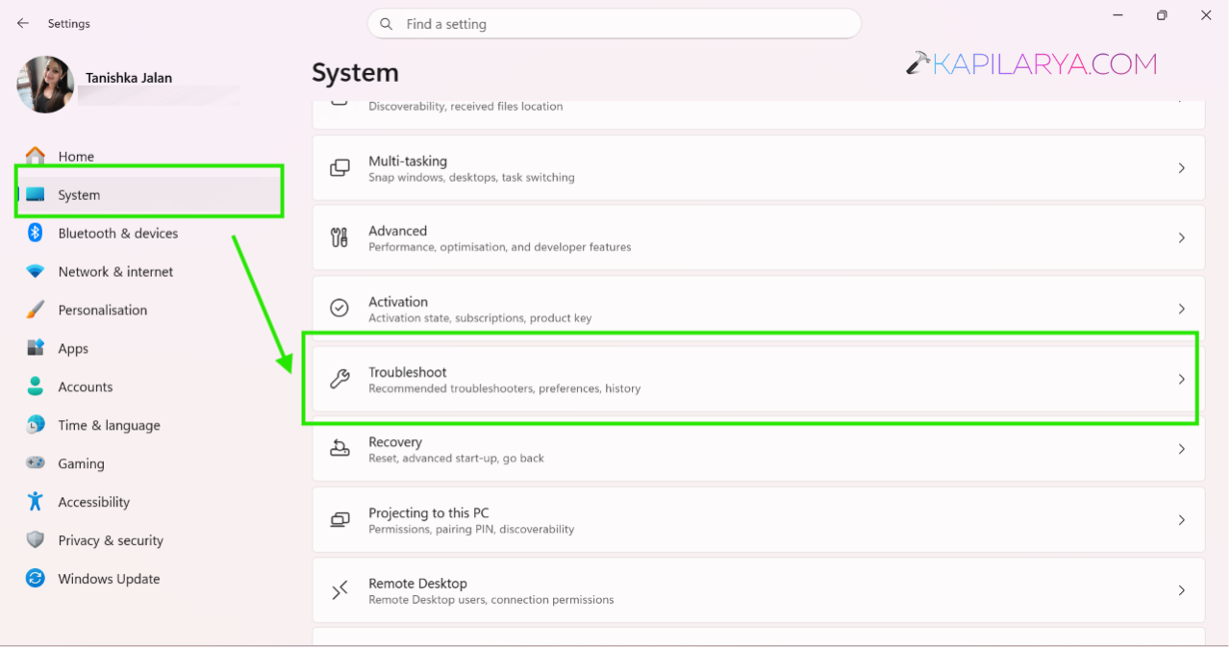Click the Home house icon
Image resolution: width=1231 pixels, height=647 pixels.
(x=36, y=156)
